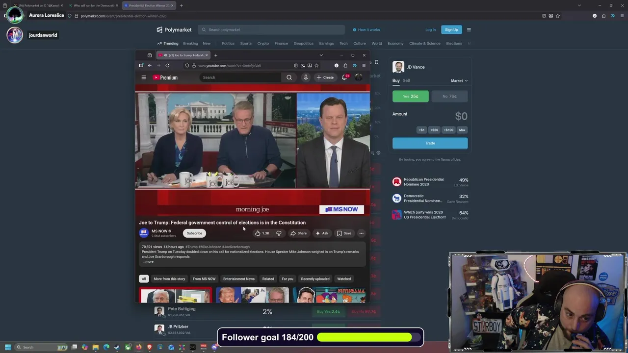Open Windows Start menu
Image resolution: width=628 pixels, height=353 pixels.
point(7,347)
